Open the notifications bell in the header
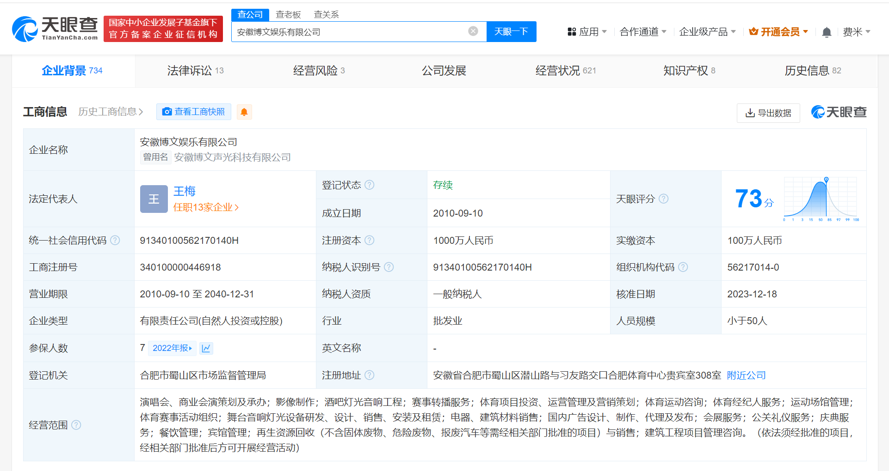The width and height of the screenshot is (889, 471). (x=827, y=32)
